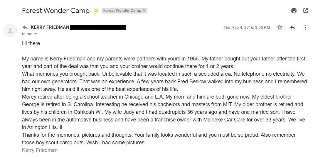Toggle the yellow importance marker
313x159 pixels.
(96, 11)
